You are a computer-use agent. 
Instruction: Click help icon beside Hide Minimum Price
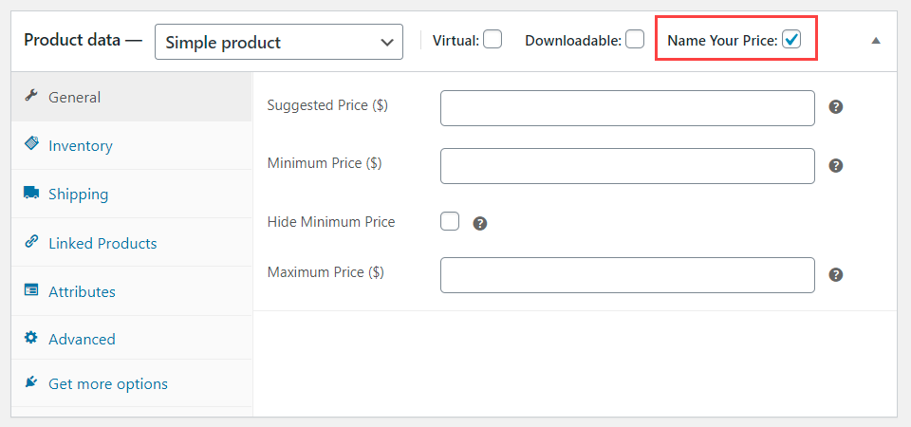click(x=480, y=223)
